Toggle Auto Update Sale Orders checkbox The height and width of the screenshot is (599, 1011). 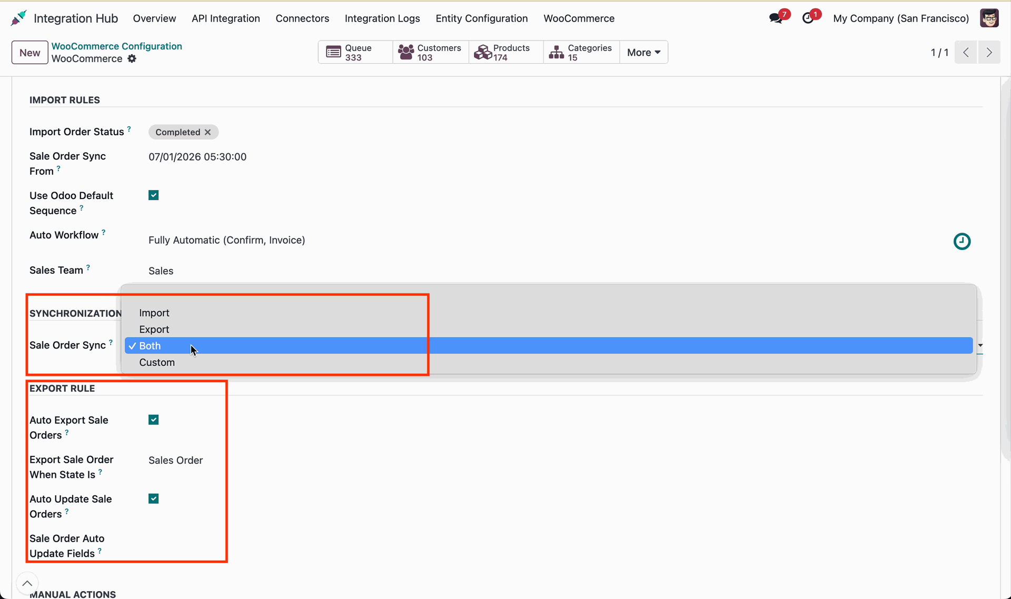coord(153,498)
